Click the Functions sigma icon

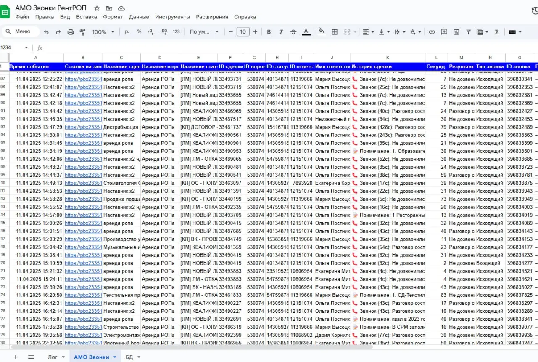(x=497, y=31)
